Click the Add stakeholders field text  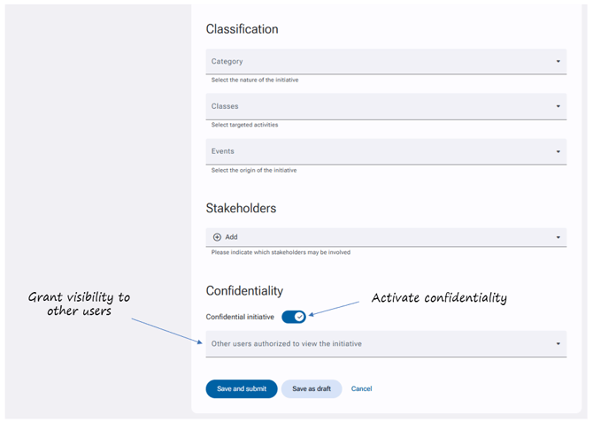click(x=232, y=237)
